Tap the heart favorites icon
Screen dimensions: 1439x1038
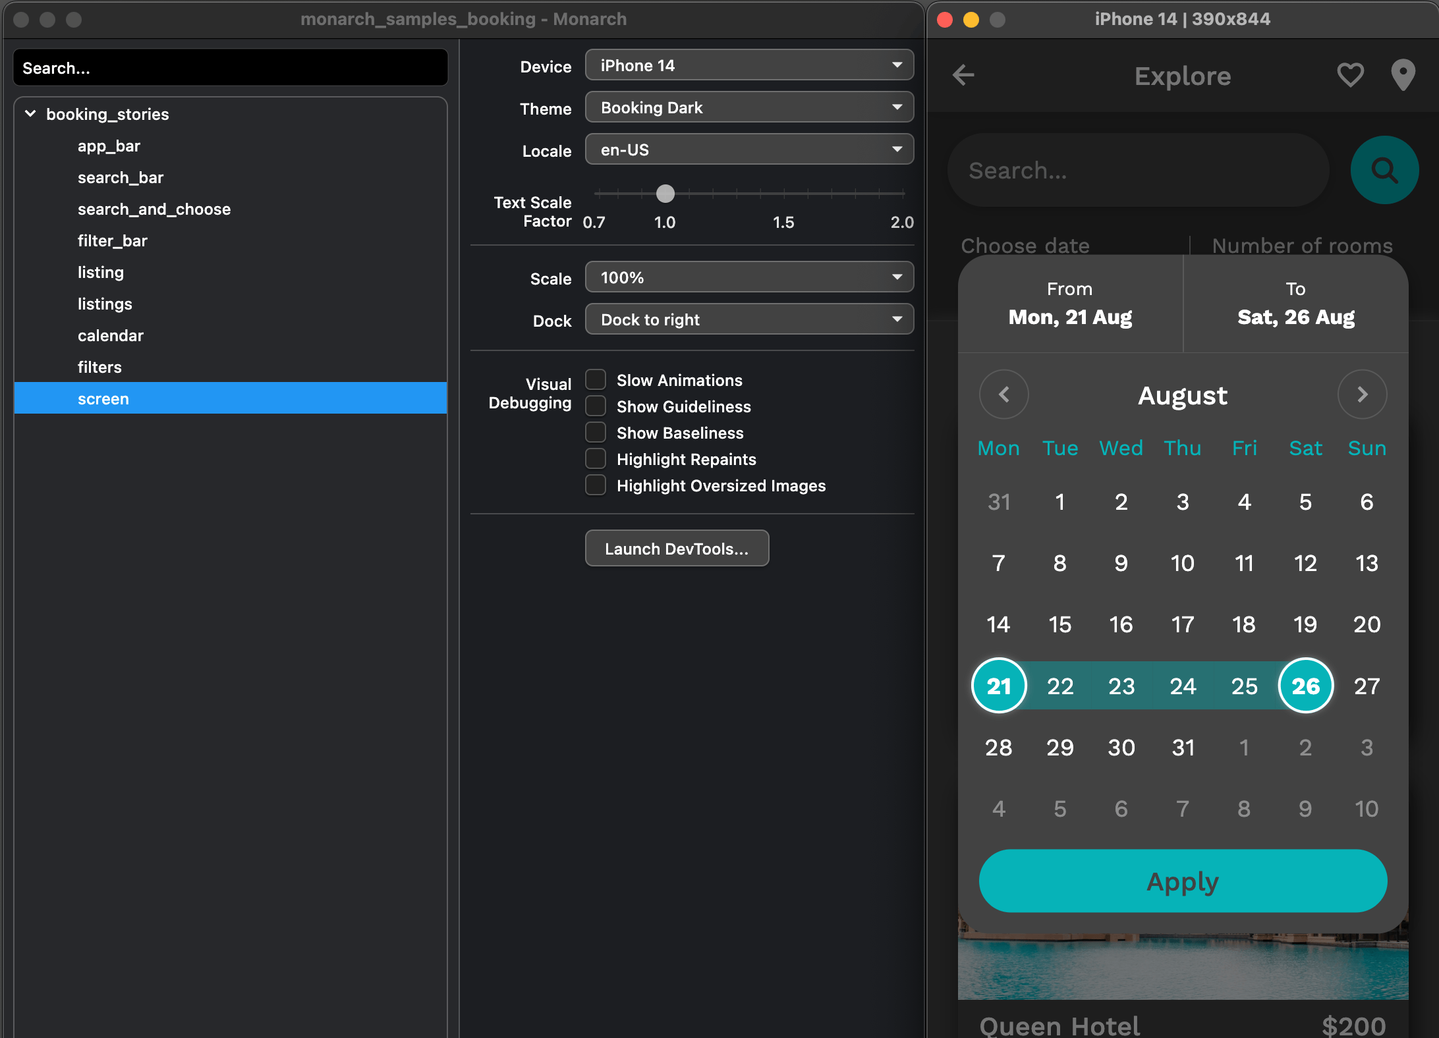(1350, 75)
